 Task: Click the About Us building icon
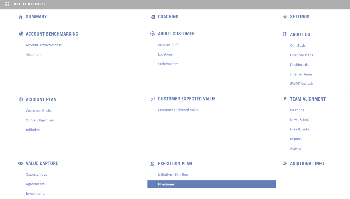tap(285, 34)
